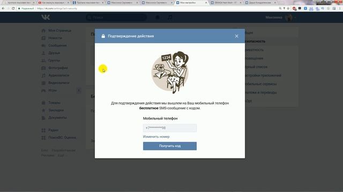
Task: Click the Сообщения chat icon
Action: pyautogui.click(x=43, y=45)
